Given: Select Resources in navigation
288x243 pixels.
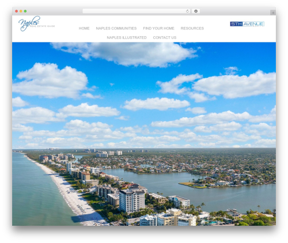Looking at the screenshot, I should (x=192, y=28).
